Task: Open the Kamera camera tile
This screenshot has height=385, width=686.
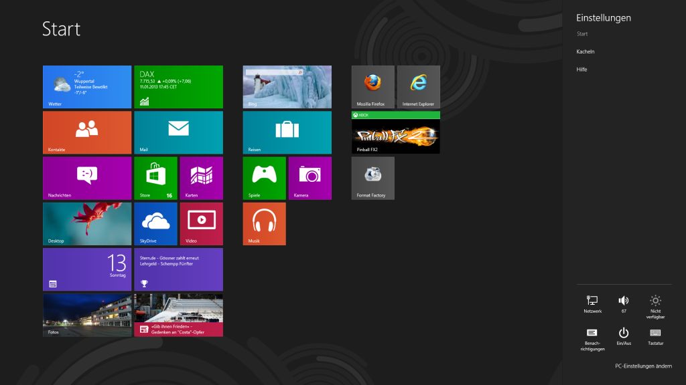Action: (310, 178)
